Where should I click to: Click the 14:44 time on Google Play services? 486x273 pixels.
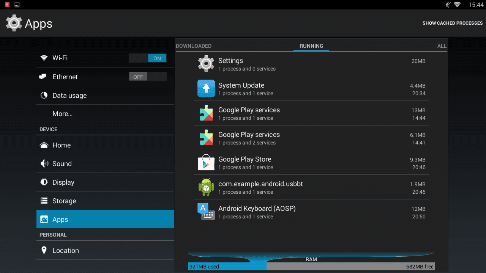(419, 118)
